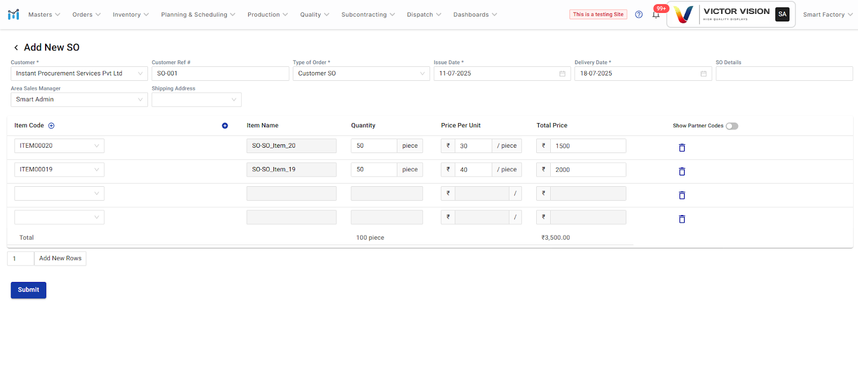The width and height of the screenshot is (858, 373).
Task: Open the Area Sales Manager dropdown
Action: [x=79, y=100]
